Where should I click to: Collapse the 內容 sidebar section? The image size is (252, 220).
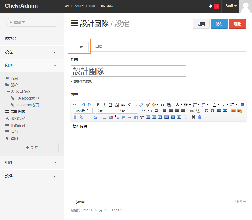click(32, 66)
